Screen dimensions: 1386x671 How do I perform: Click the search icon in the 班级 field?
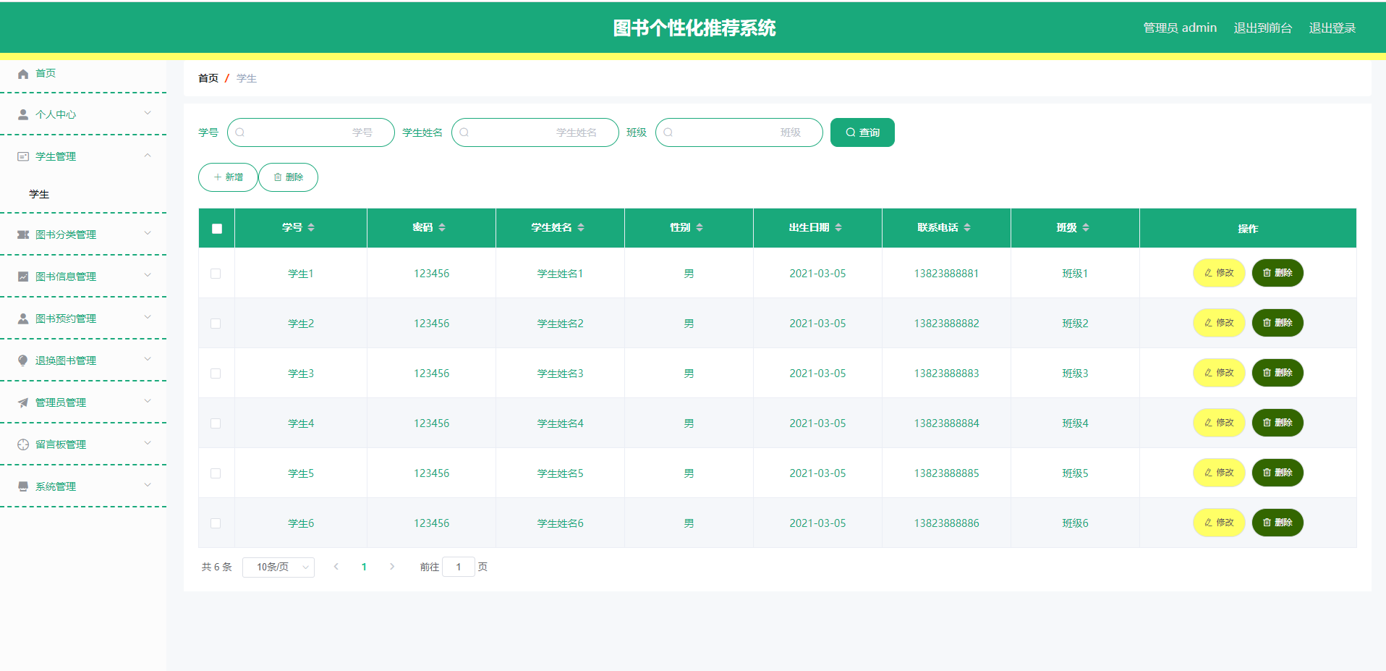[668, 132]
